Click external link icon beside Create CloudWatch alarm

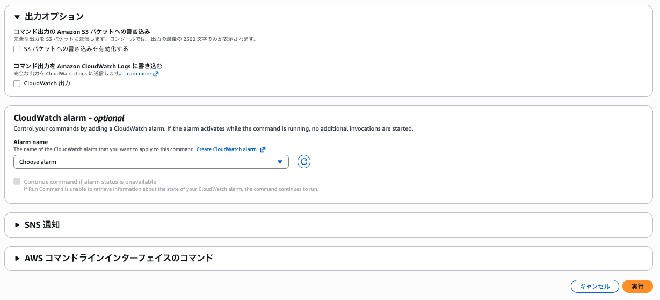click(263, 149)
